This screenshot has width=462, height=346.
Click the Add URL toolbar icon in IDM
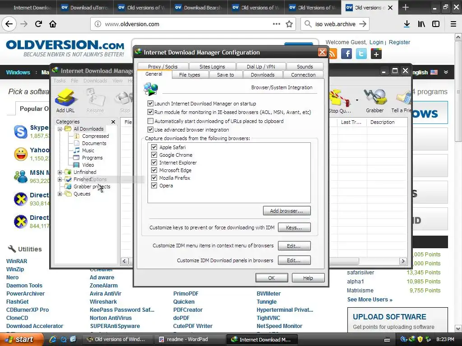pos(65,100)
